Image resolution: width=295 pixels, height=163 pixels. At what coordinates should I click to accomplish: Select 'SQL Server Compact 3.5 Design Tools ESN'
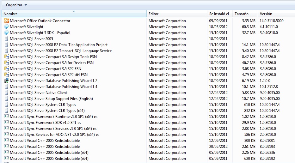53,57
